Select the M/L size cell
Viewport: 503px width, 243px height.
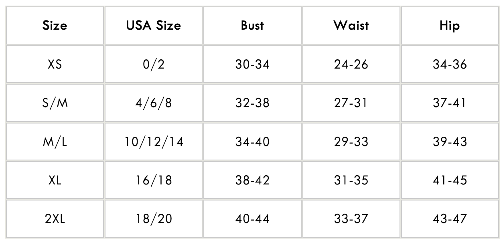55,142
